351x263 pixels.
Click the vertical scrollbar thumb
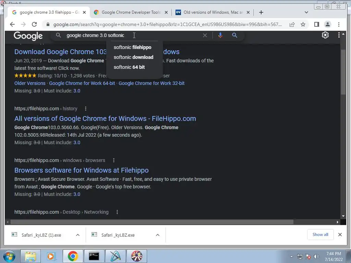coord(343,72)
